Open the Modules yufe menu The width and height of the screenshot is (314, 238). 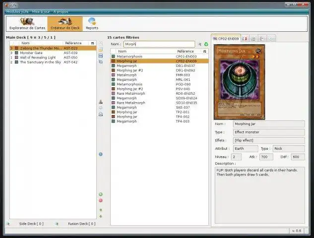pos(17,11)
